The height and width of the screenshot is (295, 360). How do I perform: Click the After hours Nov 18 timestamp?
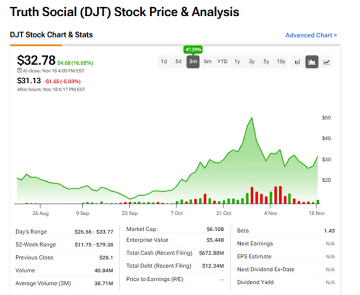pyautogui.click(x=51, y=89)
